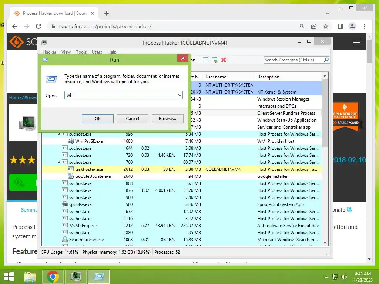Click the Chrome profile avatar icon
This screenshot has width=379, height=284.
click(x=352, y=26)
